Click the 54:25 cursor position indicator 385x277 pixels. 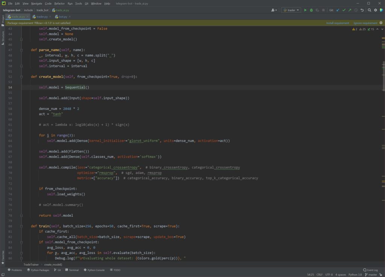click(310, 274)
